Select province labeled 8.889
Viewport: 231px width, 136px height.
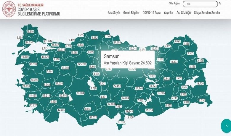[20, 38]
